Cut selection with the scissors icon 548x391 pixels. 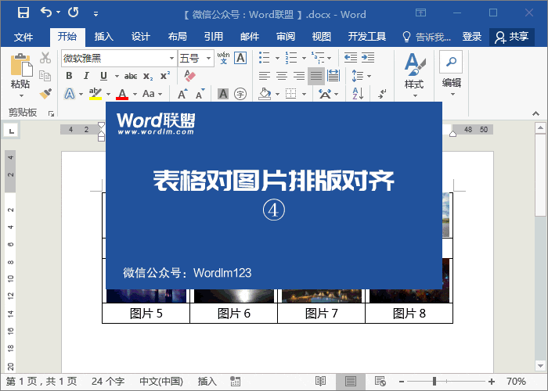pyautogui.click(x=45, y=58)
